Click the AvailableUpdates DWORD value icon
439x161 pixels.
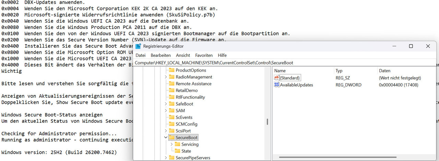coord(277,85)
